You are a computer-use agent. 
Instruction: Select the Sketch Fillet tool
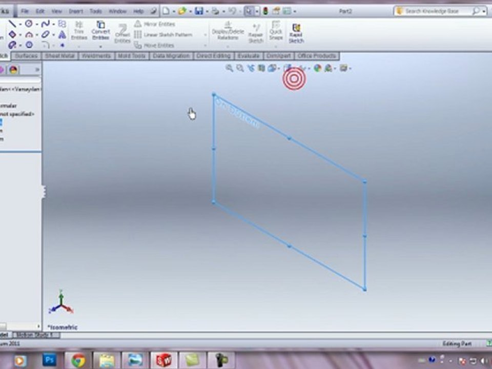(46, 45)
